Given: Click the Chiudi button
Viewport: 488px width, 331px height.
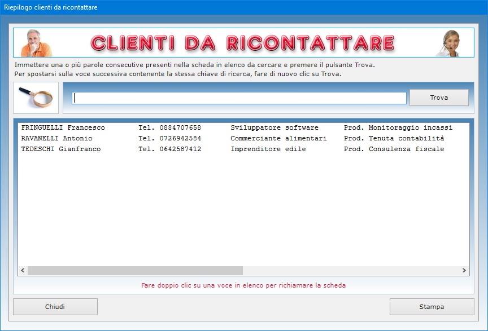Looking at the screenshot, I should (x=55, y=307).
